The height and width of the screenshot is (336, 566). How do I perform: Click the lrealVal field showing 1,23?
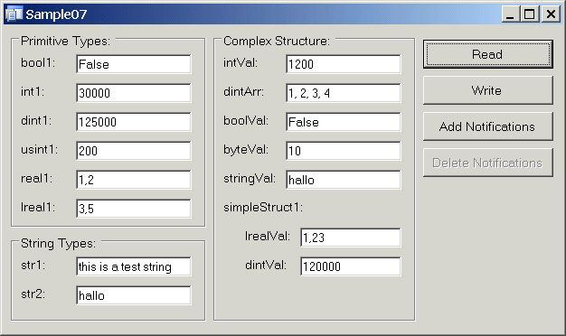point(351,238)
